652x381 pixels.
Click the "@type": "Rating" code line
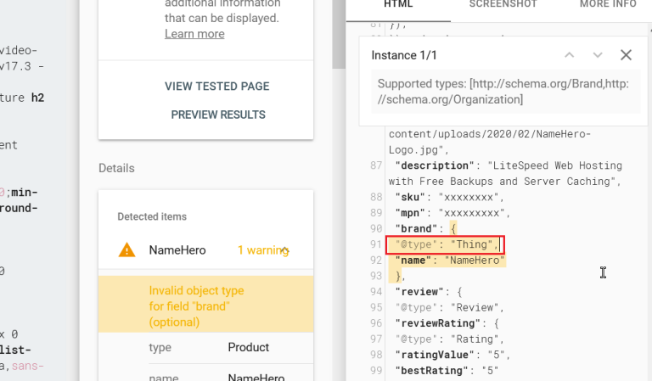(449, 339)
